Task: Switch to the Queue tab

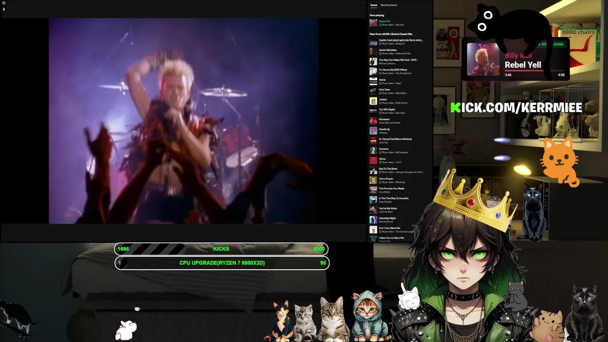Action: (x=374, y=5)
